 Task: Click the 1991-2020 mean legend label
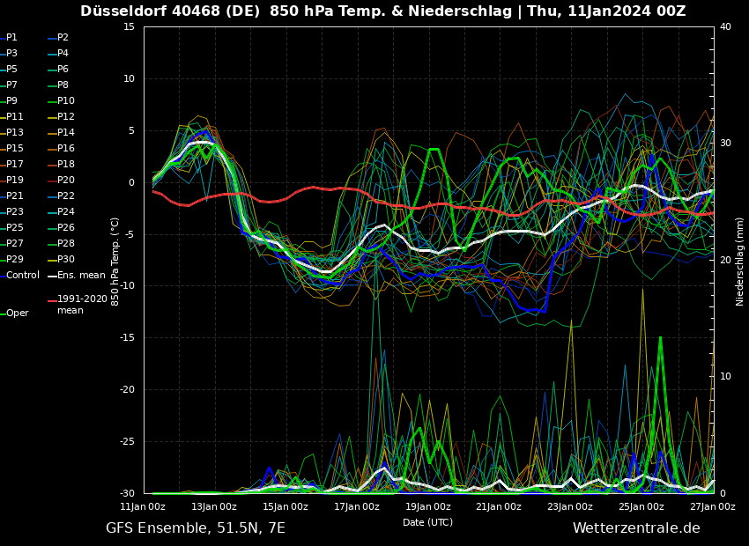[81, 305]
